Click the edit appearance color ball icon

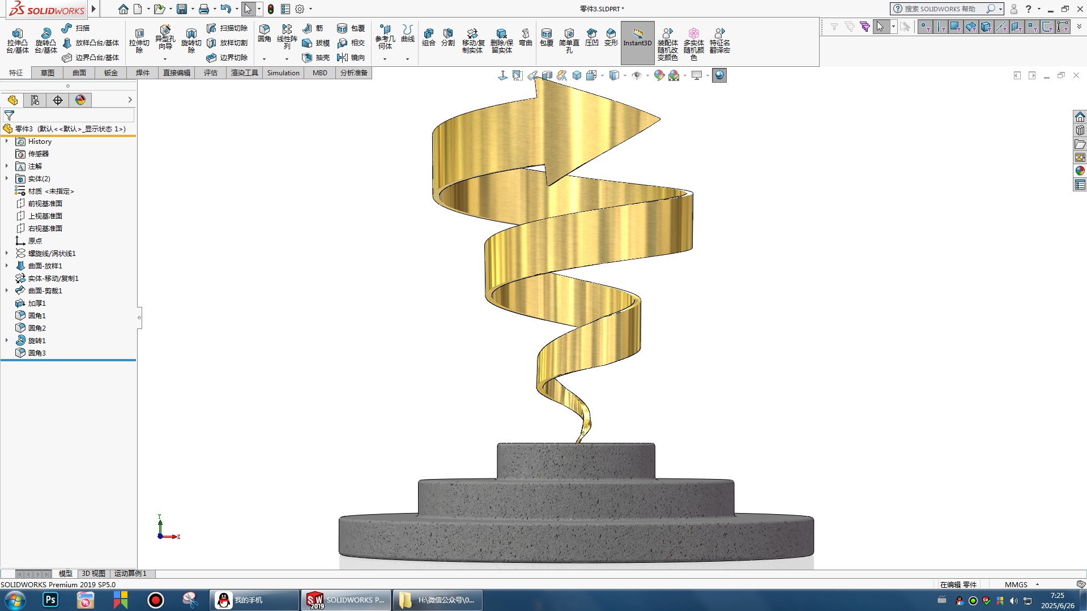coord(659,75)
